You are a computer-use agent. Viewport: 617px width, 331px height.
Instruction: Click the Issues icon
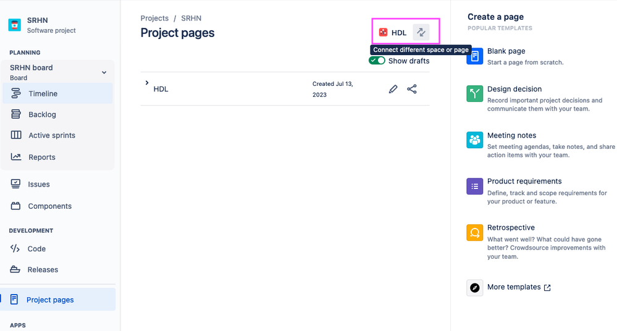pyautogui.click(x=15, y=184)
